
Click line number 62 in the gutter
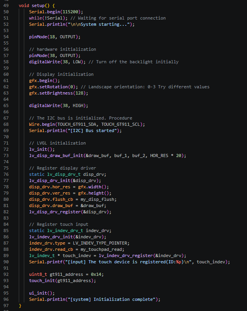[x=6, y=87]
